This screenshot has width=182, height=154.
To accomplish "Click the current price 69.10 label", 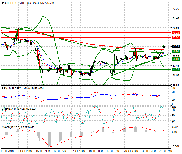I will pos(176,46).
